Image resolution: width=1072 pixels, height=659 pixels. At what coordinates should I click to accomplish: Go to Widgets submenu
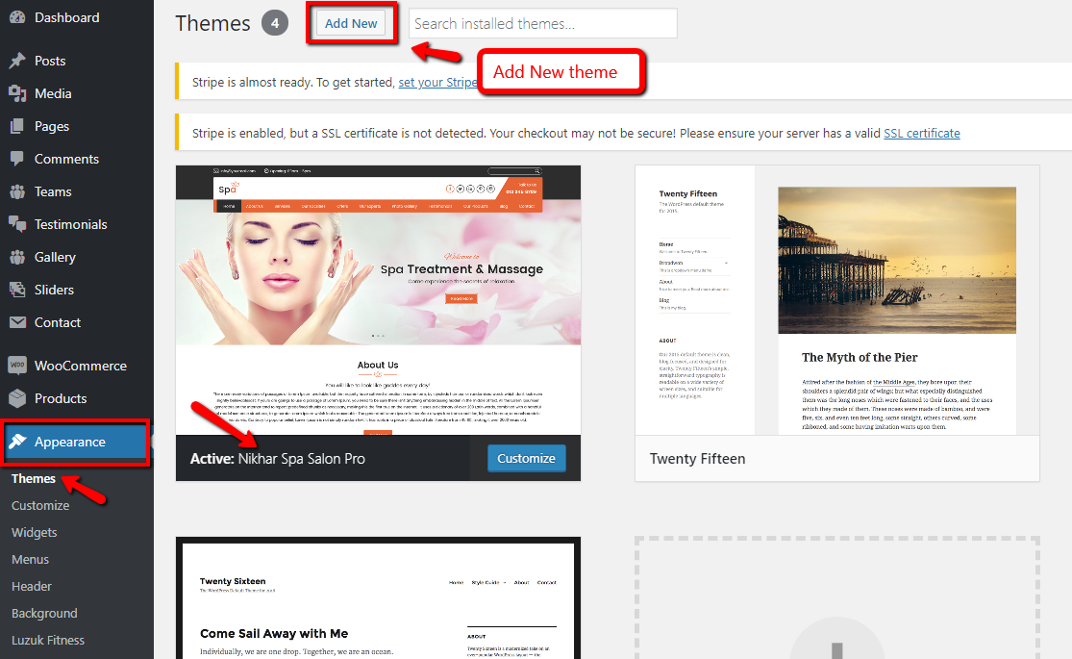point(35,532)
